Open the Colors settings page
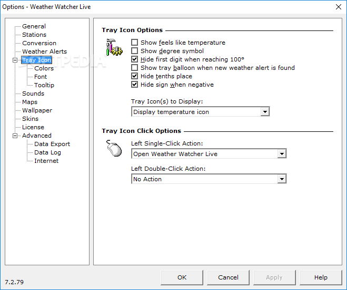The width and height of the screenshot is (347, 290). click(44, 68)
